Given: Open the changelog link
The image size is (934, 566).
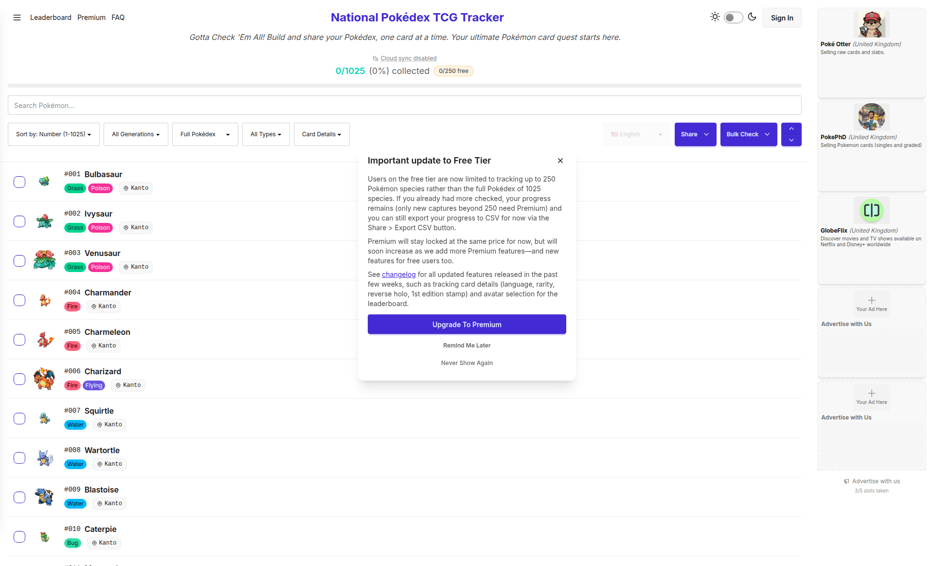Looking at the screenshot, I should pyautogui.click(x=399, y=274).
